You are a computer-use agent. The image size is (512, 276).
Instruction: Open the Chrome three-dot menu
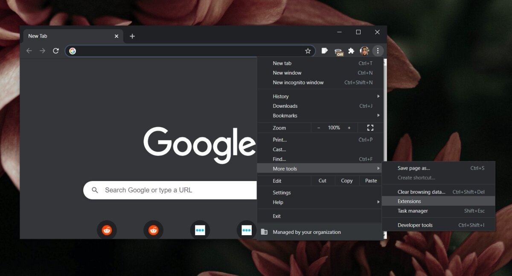[x=378, y=51]
